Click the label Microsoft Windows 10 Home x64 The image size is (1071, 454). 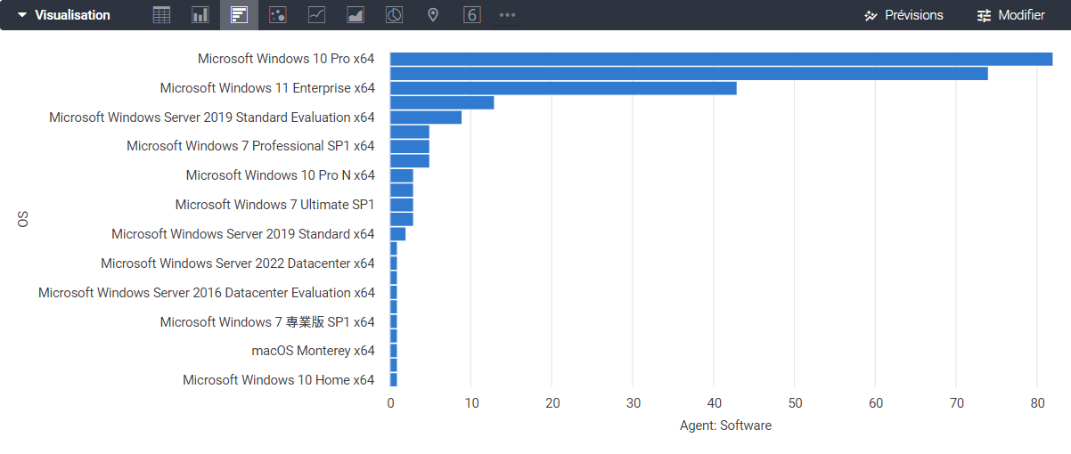(x=279, y=380)
